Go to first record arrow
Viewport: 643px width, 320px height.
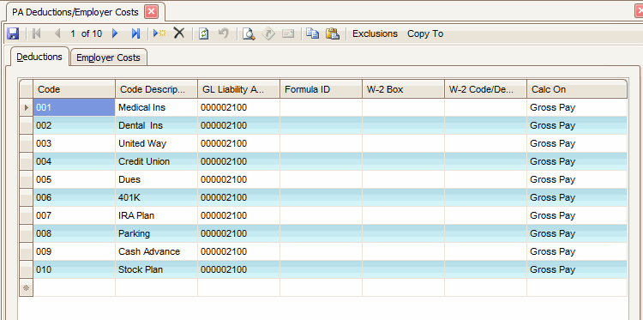pyautogui.click(x=37, y=33)
